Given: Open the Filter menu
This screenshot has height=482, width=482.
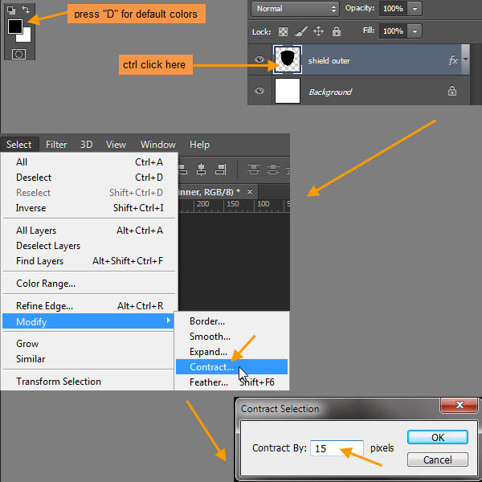Looking at the screenshot, I should [x=56, y=145].
